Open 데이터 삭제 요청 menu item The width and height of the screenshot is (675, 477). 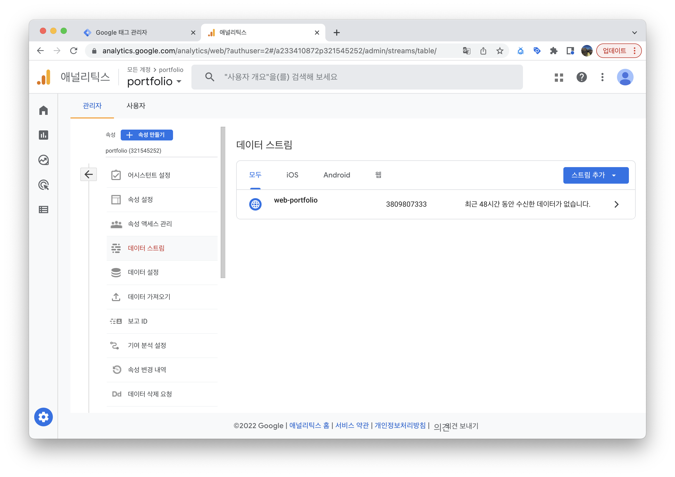tap(162, 394)
